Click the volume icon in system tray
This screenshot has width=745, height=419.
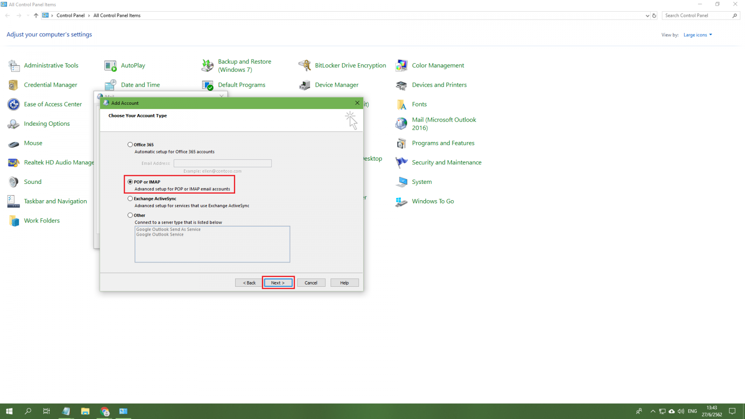681,411
